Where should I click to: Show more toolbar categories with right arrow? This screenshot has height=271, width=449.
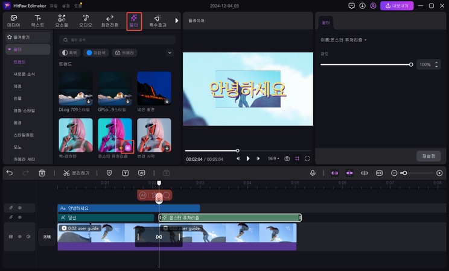tap(177, 20)
